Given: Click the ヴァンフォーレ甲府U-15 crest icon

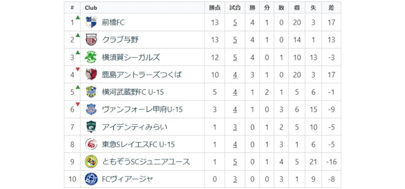Looking at the screenshot, I should [x=91, y=110].
